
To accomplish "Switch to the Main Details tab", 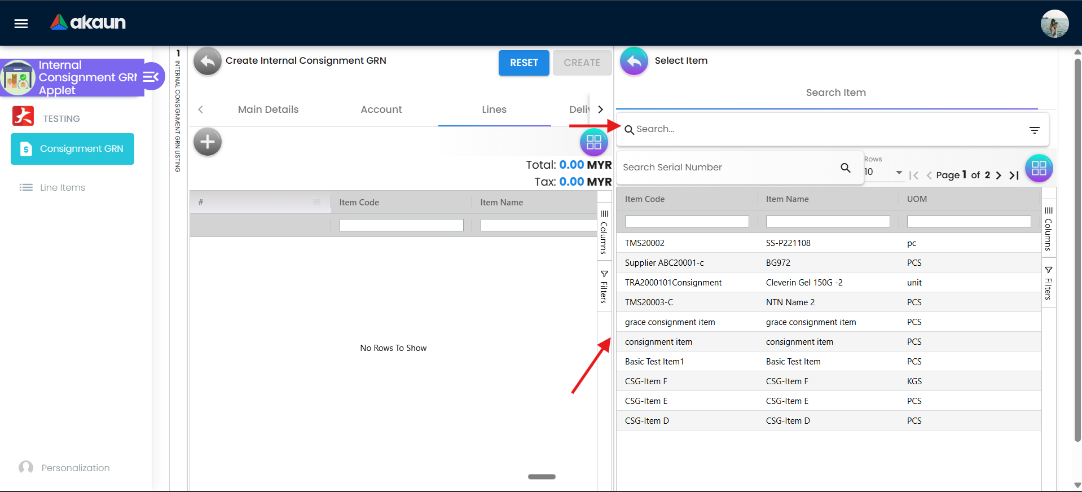I will (x=268, y=109).
